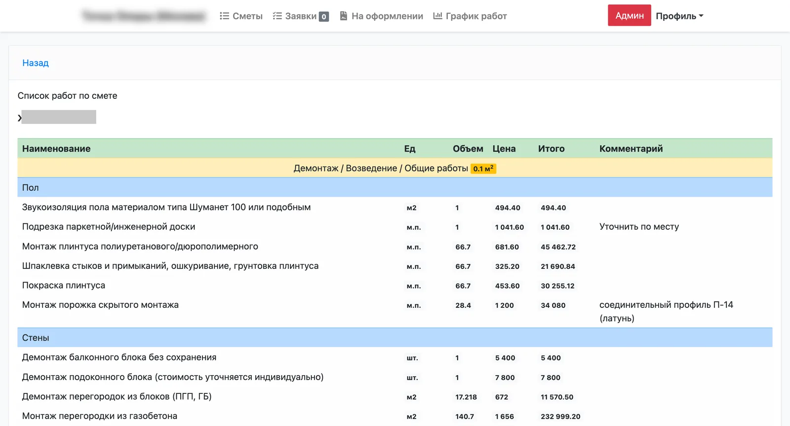Click price value 681.60

coord(507,247)
